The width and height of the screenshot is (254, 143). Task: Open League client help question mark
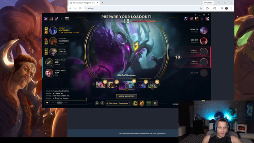click(x=195, y=15)
